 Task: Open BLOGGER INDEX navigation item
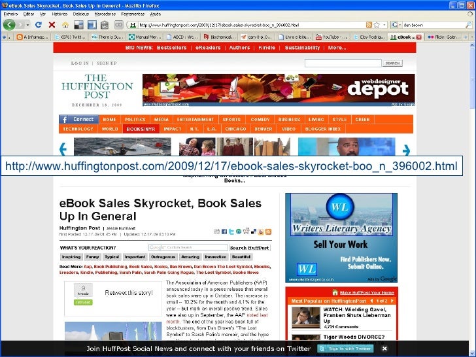point(323,129)
